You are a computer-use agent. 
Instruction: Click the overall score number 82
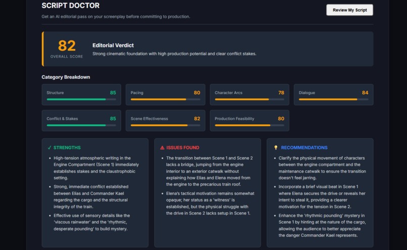pos(67,45)
